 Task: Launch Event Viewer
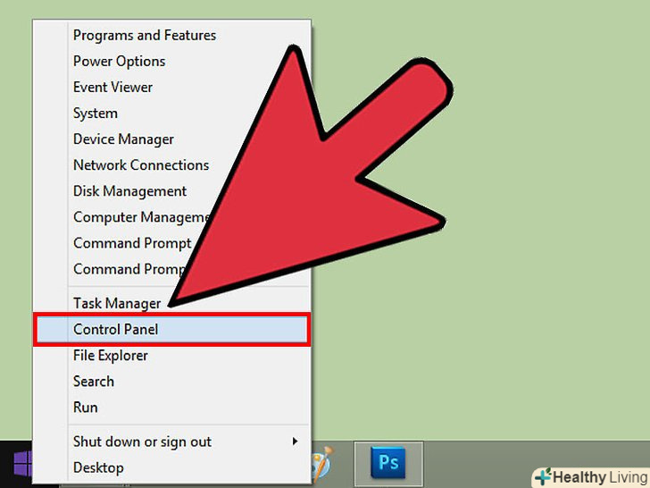click(112, 88)
